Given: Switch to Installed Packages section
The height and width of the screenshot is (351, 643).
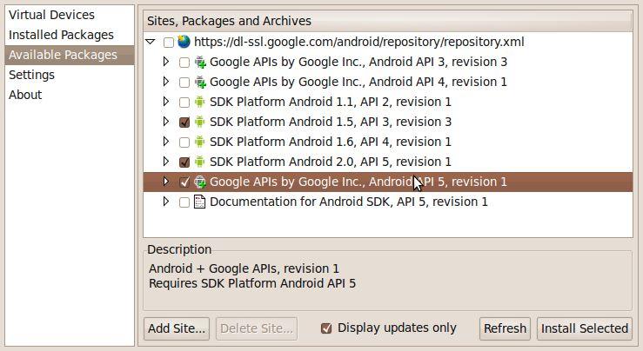Looking at the screenshot, I should [x=61, y=35].
